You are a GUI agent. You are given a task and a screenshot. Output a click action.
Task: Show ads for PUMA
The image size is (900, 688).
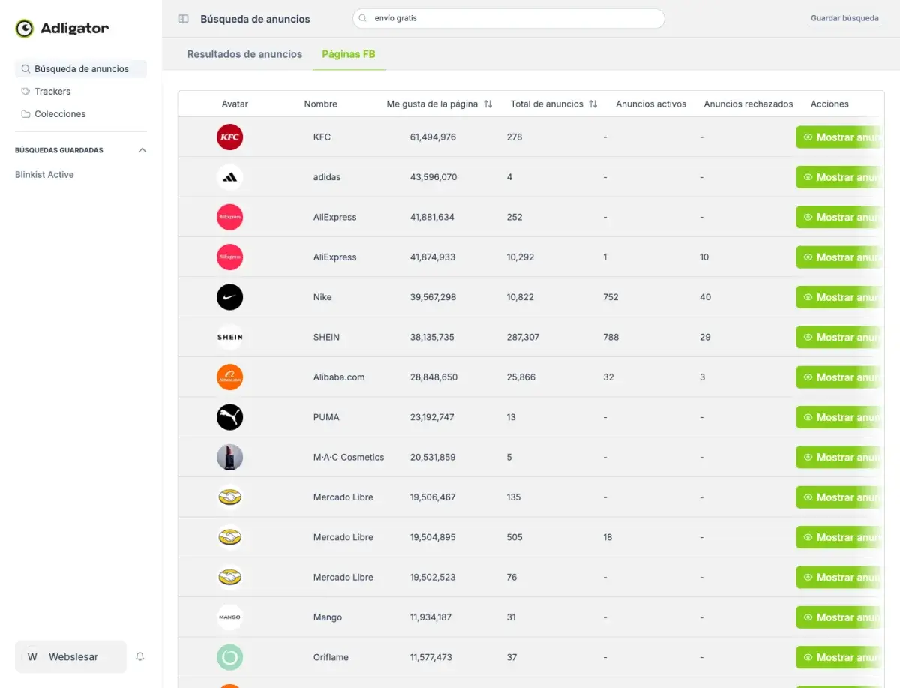click(838, 417)
